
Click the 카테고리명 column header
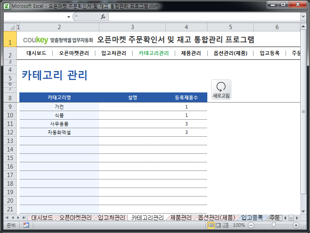tap(59, 97)
